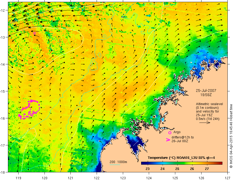Click the -13 latitude axis label
Viewport: 233px width, 180px height.
coord(3,37)
